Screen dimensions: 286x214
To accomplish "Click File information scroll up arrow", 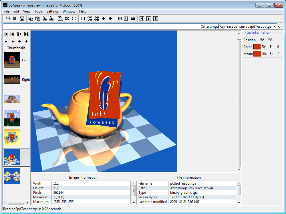I will pos(239,183).
